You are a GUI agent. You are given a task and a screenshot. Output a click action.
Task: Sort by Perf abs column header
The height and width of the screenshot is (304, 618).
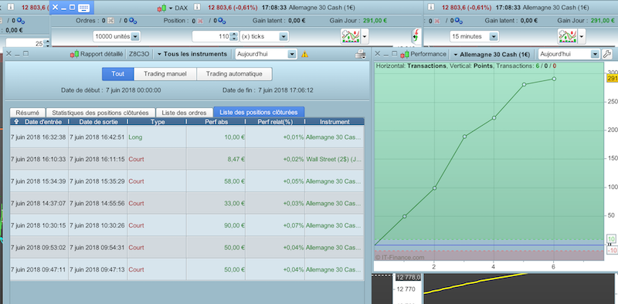(216, 122)
